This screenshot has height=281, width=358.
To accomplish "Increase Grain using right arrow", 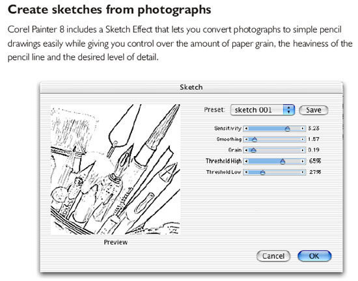I will 303,150.
